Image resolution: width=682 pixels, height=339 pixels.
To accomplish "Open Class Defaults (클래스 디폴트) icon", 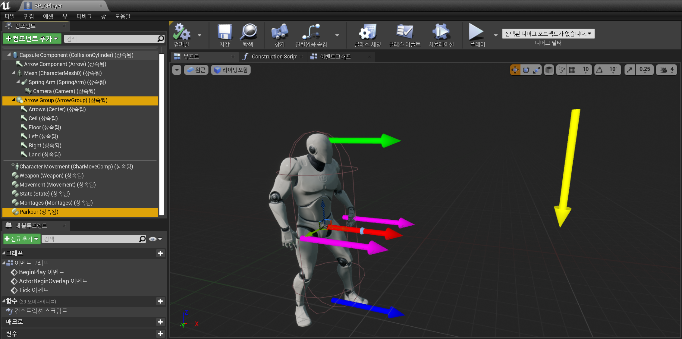I will [x=404, y=32].
